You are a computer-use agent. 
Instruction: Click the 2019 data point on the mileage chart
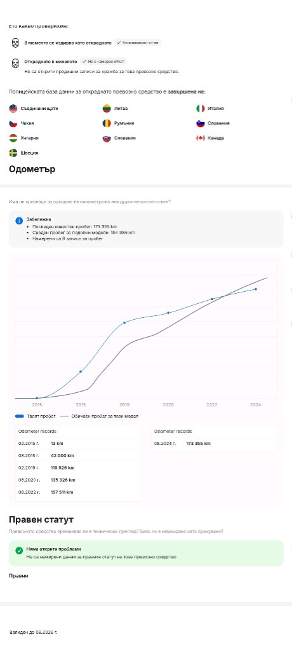pyautogui.click(x=124, y=322)
